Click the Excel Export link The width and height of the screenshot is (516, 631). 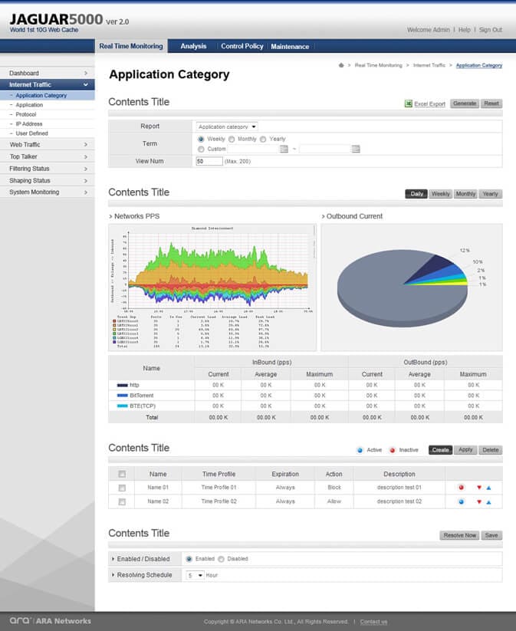click(430, 104)
